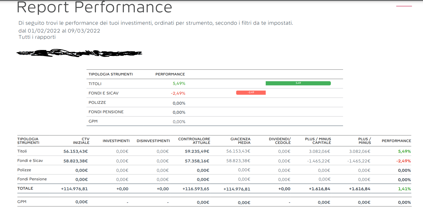Select the GIACENZA MEDIA column header

240,141
